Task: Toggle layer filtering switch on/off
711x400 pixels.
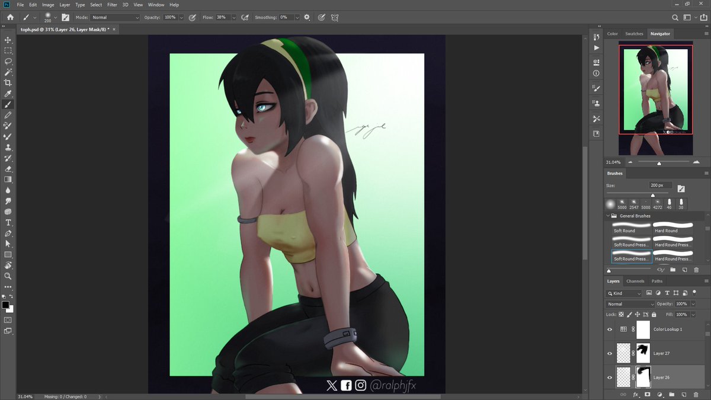Action: tap(694, 292)
